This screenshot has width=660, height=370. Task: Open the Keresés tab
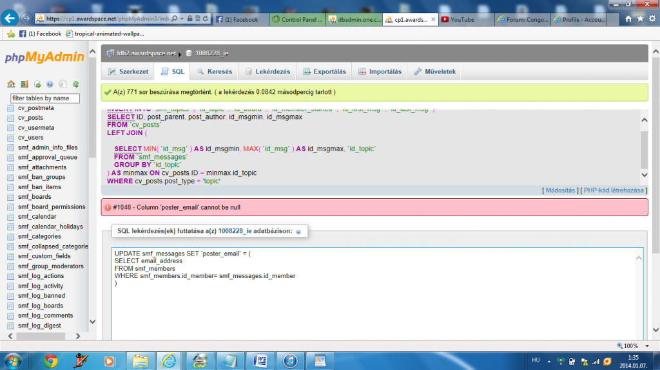[x=214, y=71]
